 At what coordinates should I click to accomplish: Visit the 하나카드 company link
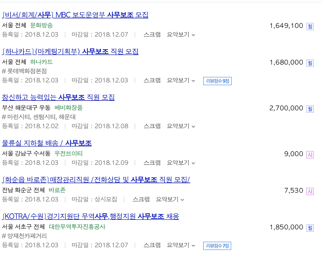(x=42, y=62)
